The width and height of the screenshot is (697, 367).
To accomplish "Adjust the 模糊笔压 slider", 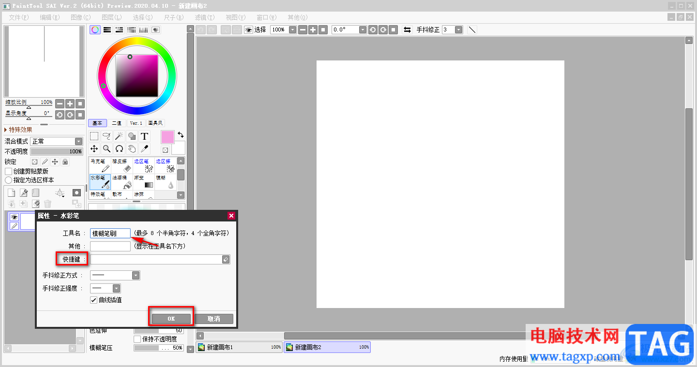I will click(158, 348).
